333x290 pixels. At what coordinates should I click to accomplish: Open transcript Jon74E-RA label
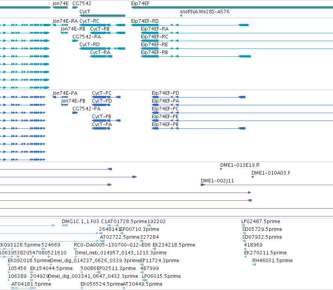65,21
